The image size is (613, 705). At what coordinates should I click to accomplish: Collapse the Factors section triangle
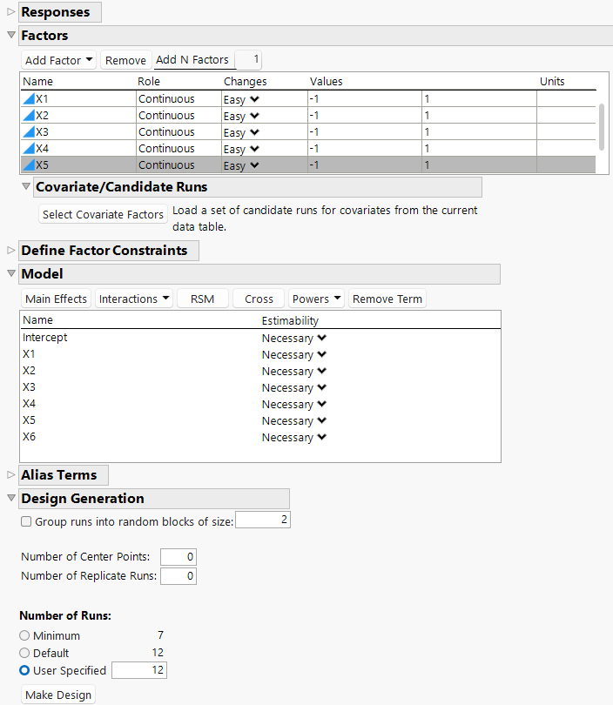[10, 36]
